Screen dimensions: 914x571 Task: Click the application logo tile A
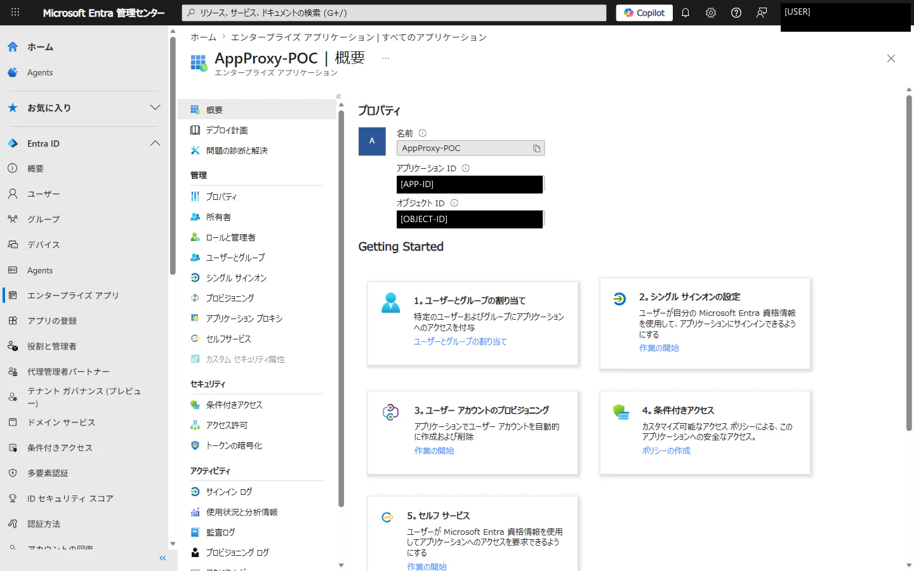pos(372,141)
